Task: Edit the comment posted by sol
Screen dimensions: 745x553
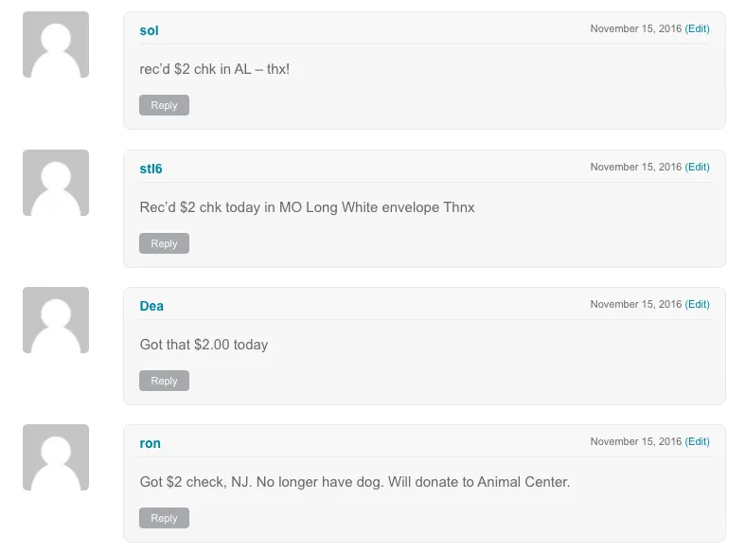Action: click(x=697, y=28)
